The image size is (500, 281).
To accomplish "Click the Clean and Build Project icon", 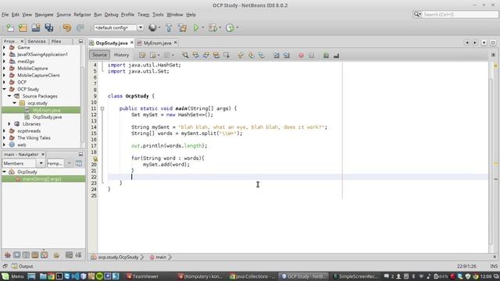I will click(182, 28).
